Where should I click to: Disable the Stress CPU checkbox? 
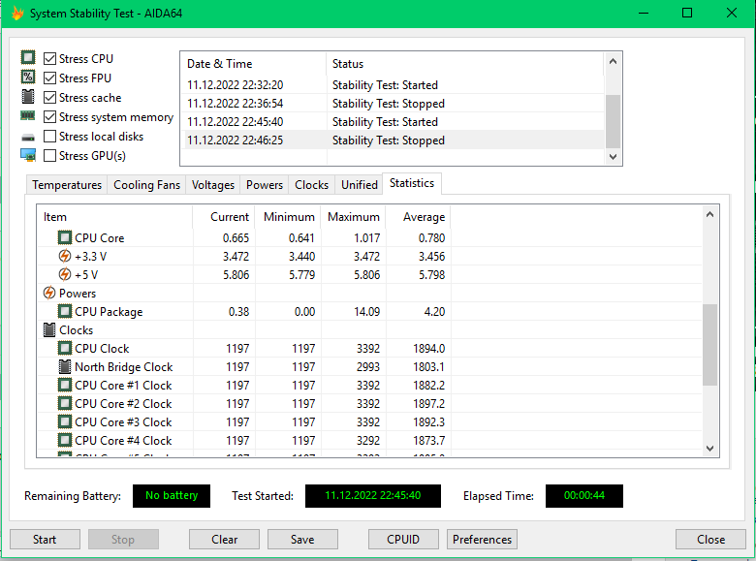[49, 59]
